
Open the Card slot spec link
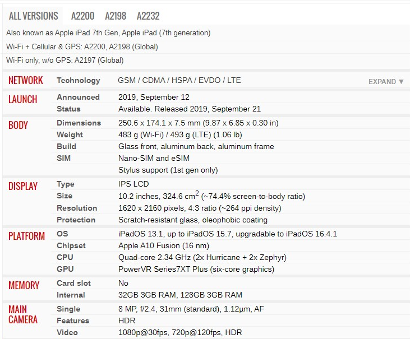[x=73, y=284]
